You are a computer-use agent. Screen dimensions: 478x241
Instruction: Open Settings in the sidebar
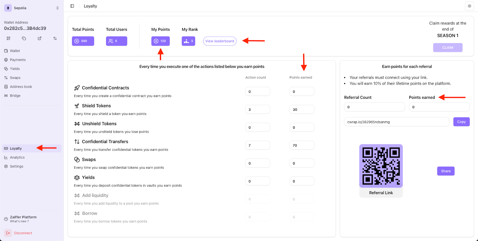click(32, 166)
